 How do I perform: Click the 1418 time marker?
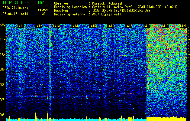(x=147, y=26)
